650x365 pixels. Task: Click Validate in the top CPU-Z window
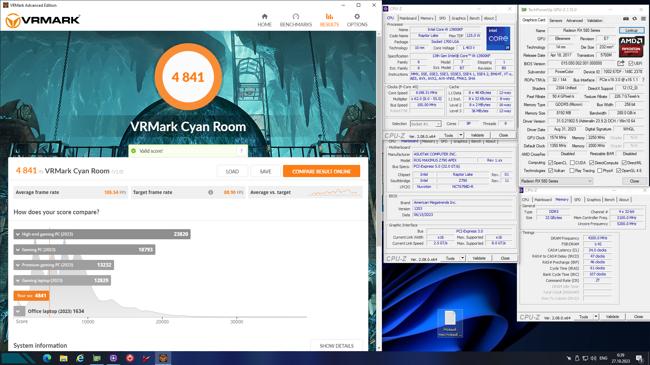[477, 135]
